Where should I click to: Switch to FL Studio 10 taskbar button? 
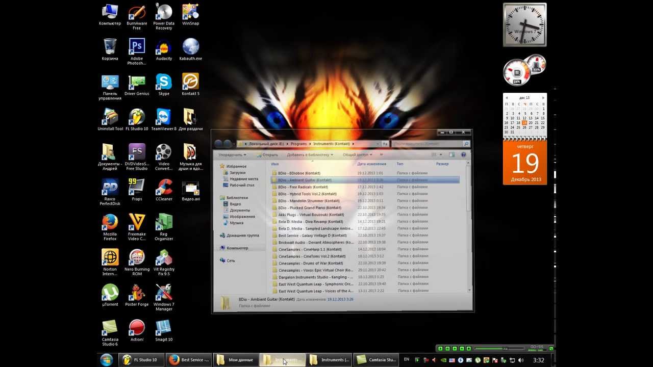(x=141, y=360)
